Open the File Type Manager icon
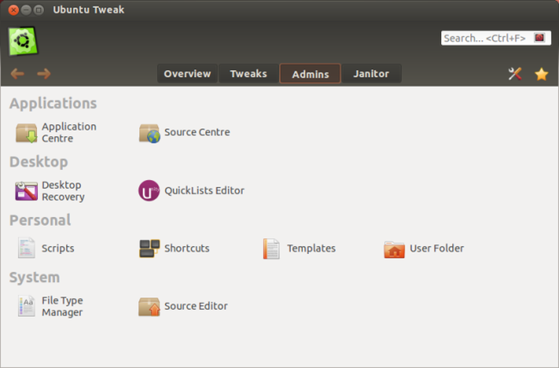The width and height of the screenshot is (559, 368). click(26, 306)
